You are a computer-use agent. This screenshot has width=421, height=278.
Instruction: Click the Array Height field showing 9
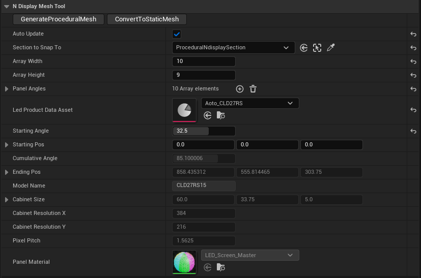[204, 75]
